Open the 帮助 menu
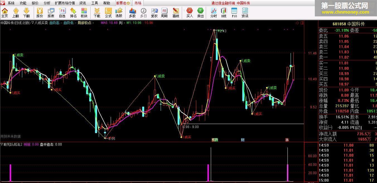Screen dimensions: 377x183 (x=107, y=3)
